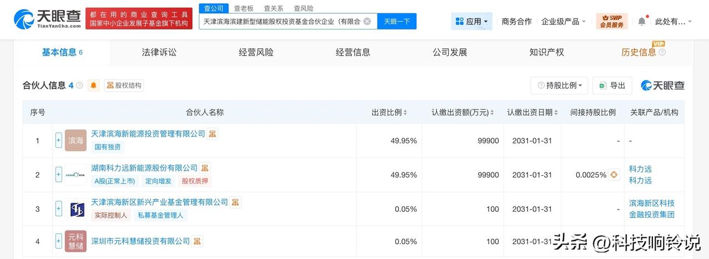Click the 股权质押 tag
This screenshot has width=709, height=259.
point(195,181)
